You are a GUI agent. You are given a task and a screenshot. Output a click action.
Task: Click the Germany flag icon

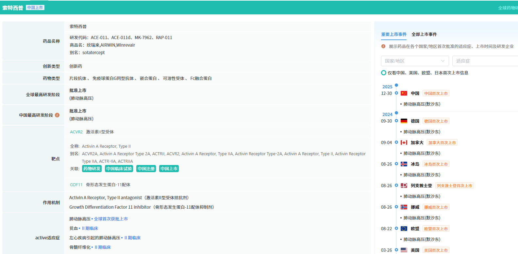point(404,121)
